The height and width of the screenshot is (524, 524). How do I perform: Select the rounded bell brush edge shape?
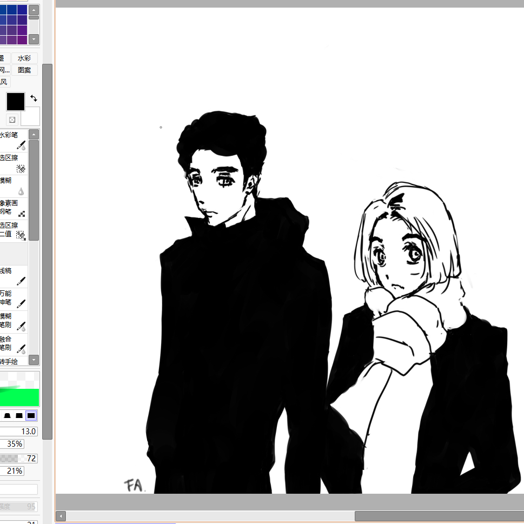[7, 415]
